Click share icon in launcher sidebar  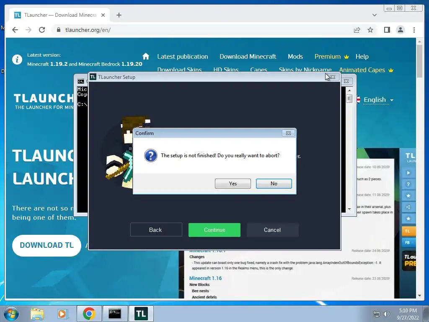[408, 207]
